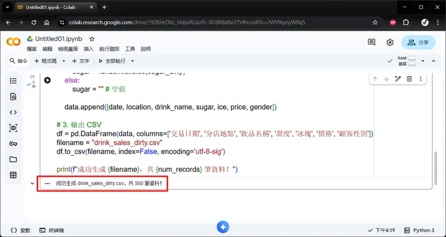Click output text 成功生成 drink_sales_dirty.csv
Screen dimensions: 446x237
109,183
